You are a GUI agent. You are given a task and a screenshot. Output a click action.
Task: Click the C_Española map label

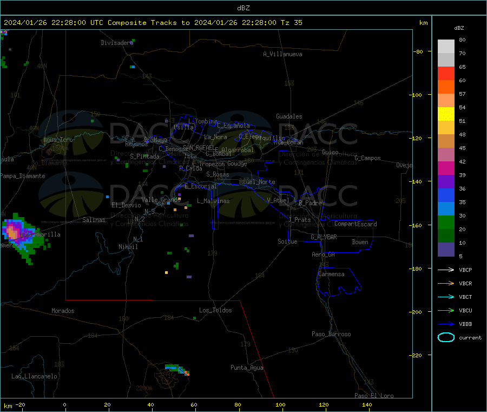(234, 126)
